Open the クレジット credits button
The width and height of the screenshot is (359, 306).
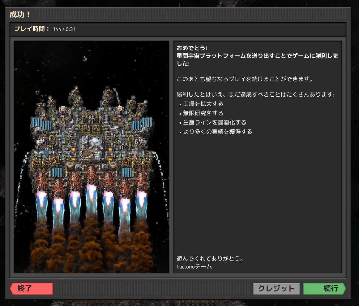coord(276,288)
